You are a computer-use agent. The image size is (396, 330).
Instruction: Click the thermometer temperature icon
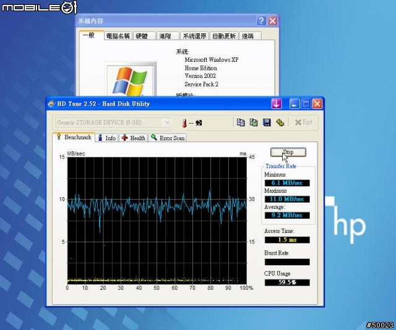click(x=184, y=123)
